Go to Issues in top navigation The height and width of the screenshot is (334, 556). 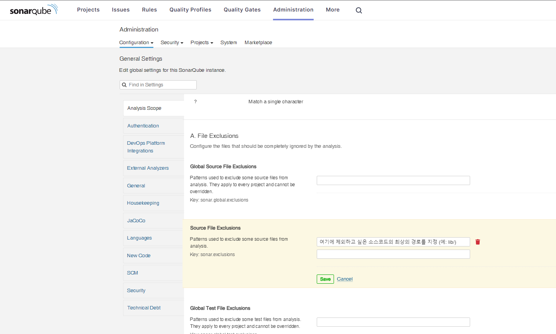[121, 10]
